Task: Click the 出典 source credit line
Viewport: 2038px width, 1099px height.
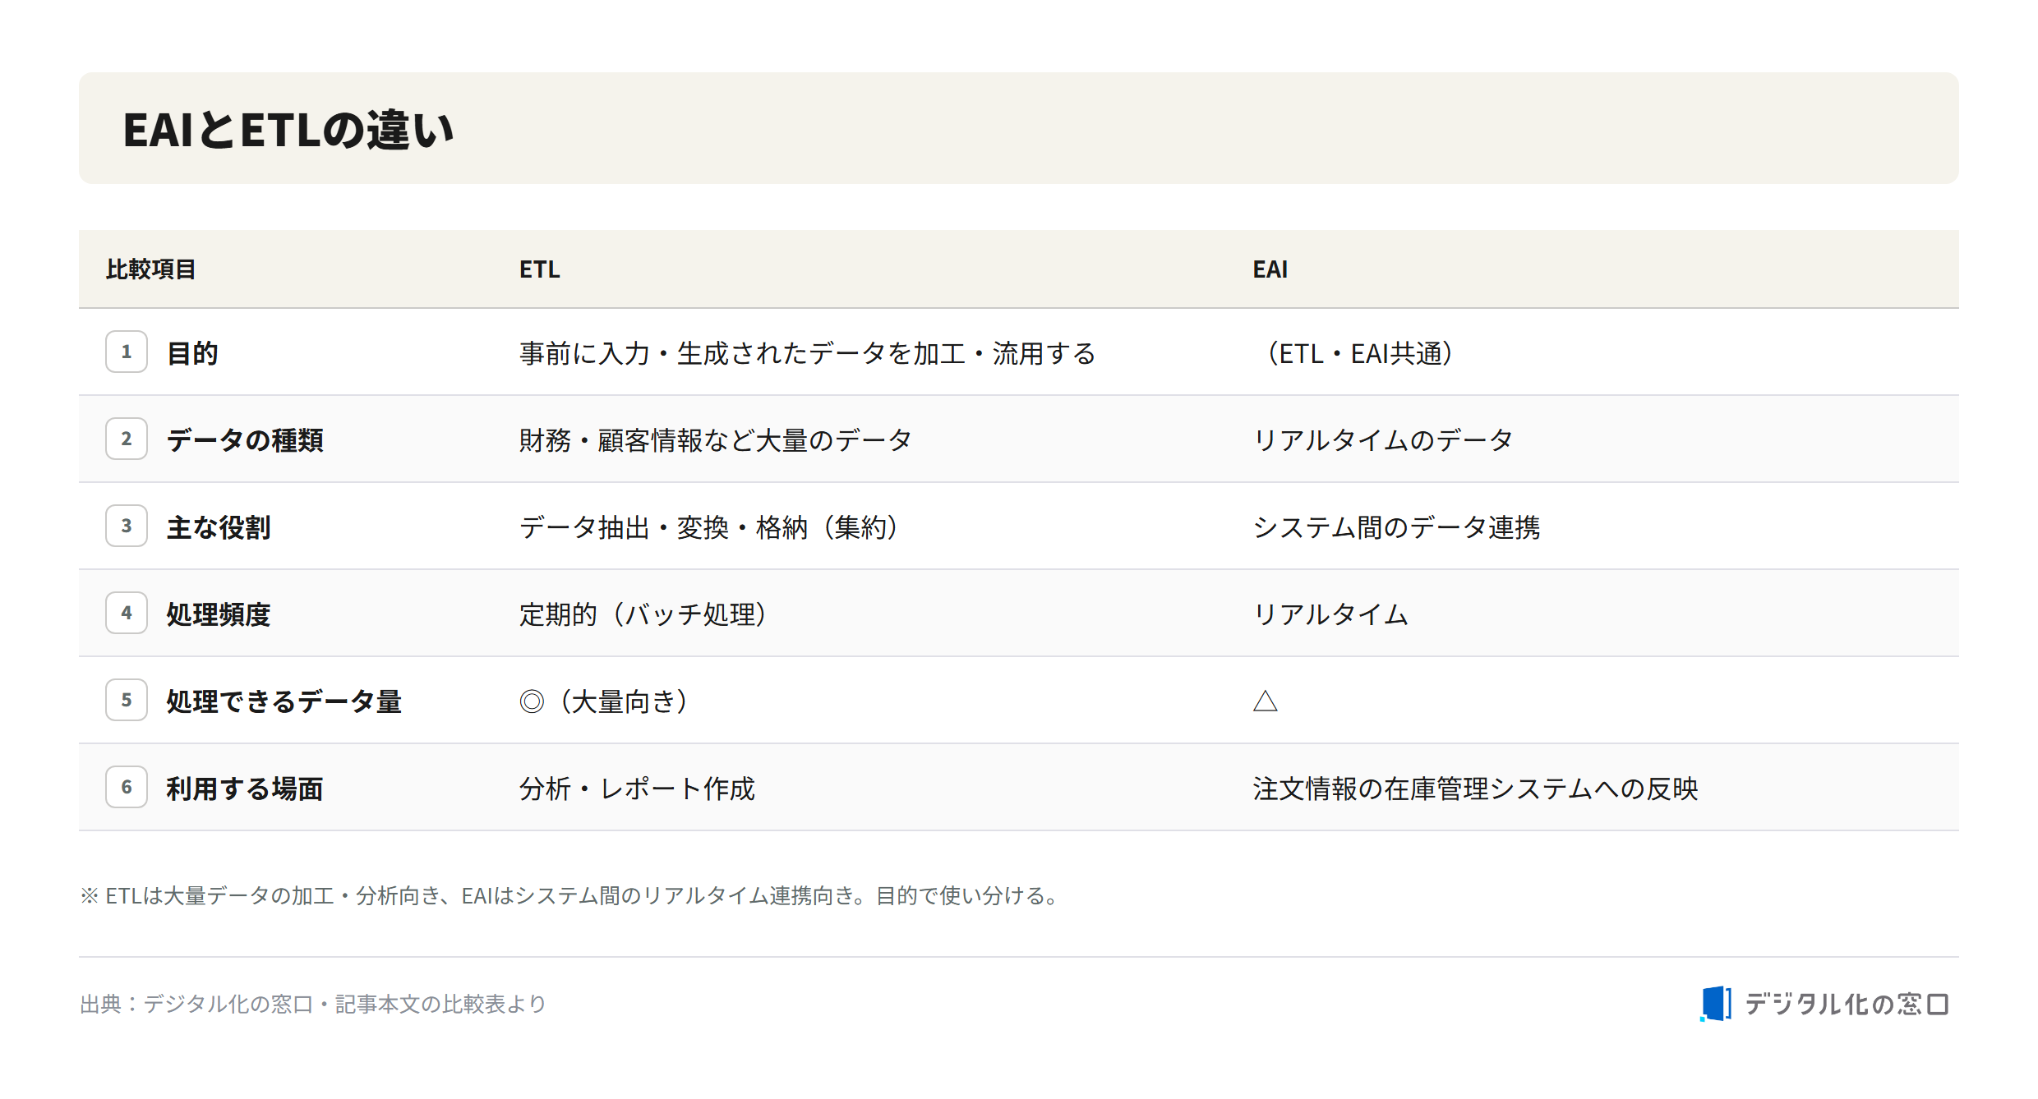Action: click(x=313, y=1004)
